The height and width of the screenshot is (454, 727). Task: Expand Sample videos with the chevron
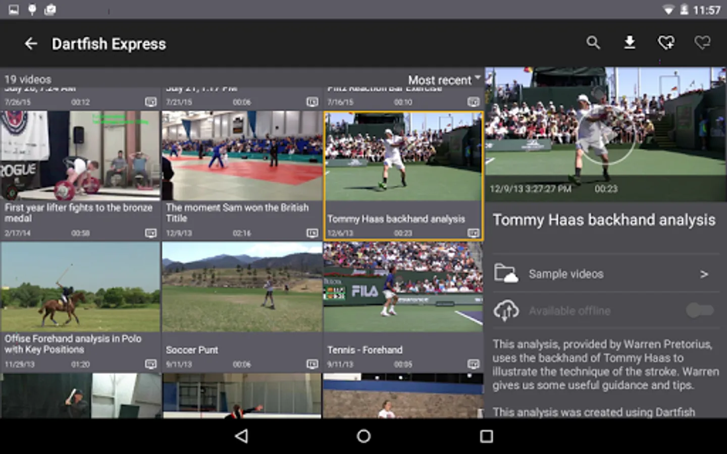coord(704,274)
